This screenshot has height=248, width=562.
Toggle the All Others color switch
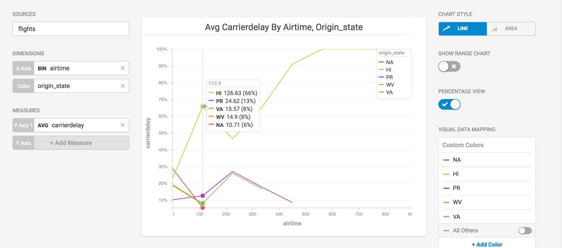pyautogui.click(x=525, y=231)
